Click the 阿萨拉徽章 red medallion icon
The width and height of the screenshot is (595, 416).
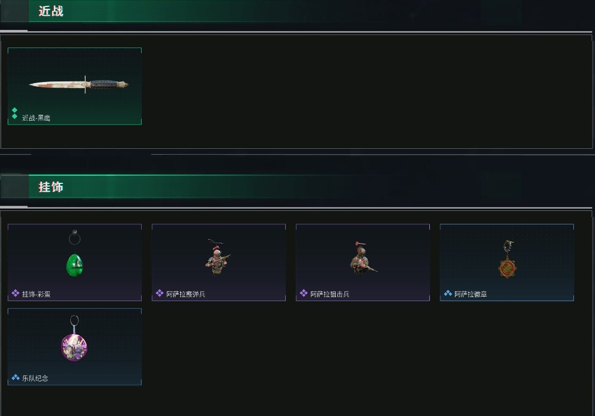click(507, 259)
